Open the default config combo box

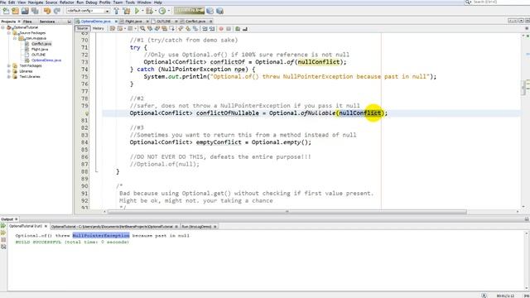pyautogui.click(x=89, y=11)
